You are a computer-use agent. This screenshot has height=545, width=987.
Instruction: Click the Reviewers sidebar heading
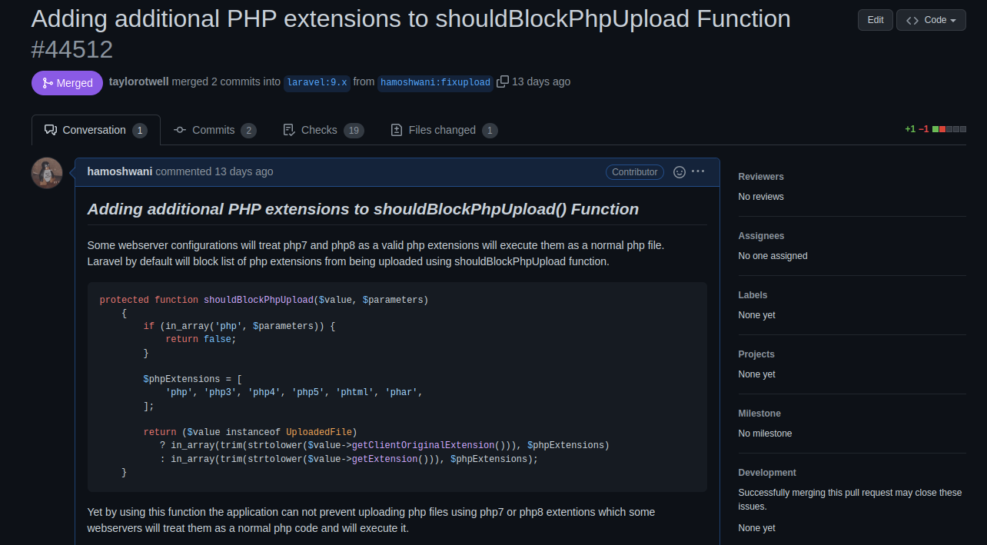[x=761, y=177]
